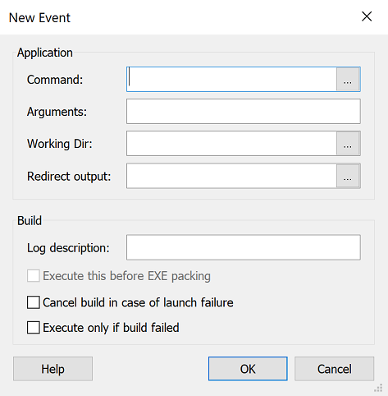Open Help for the New Event dialog

point(52,369)
